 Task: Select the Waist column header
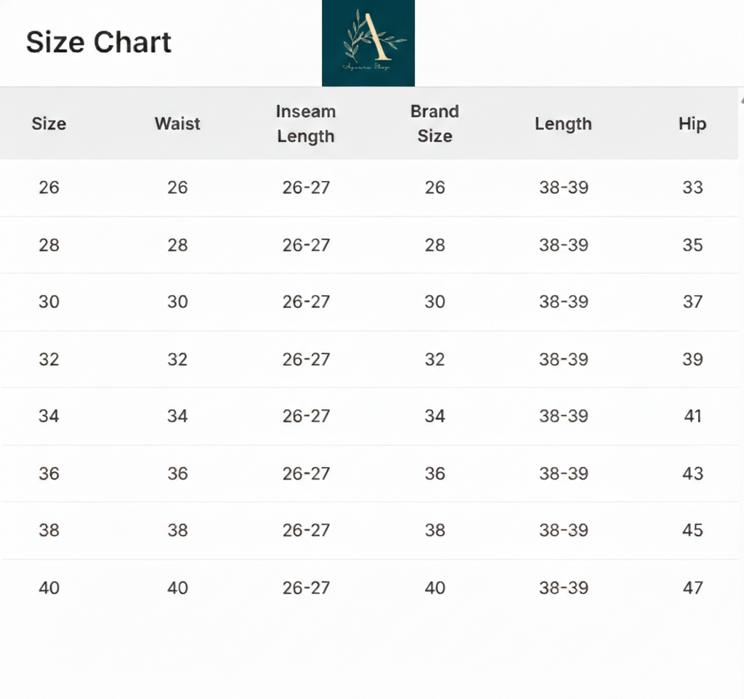point(177,124)
